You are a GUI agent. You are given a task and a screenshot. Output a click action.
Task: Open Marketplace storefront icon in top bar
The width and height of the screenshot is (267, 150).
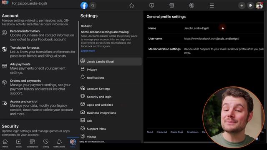pyautogui.click(x=171, y=5)
